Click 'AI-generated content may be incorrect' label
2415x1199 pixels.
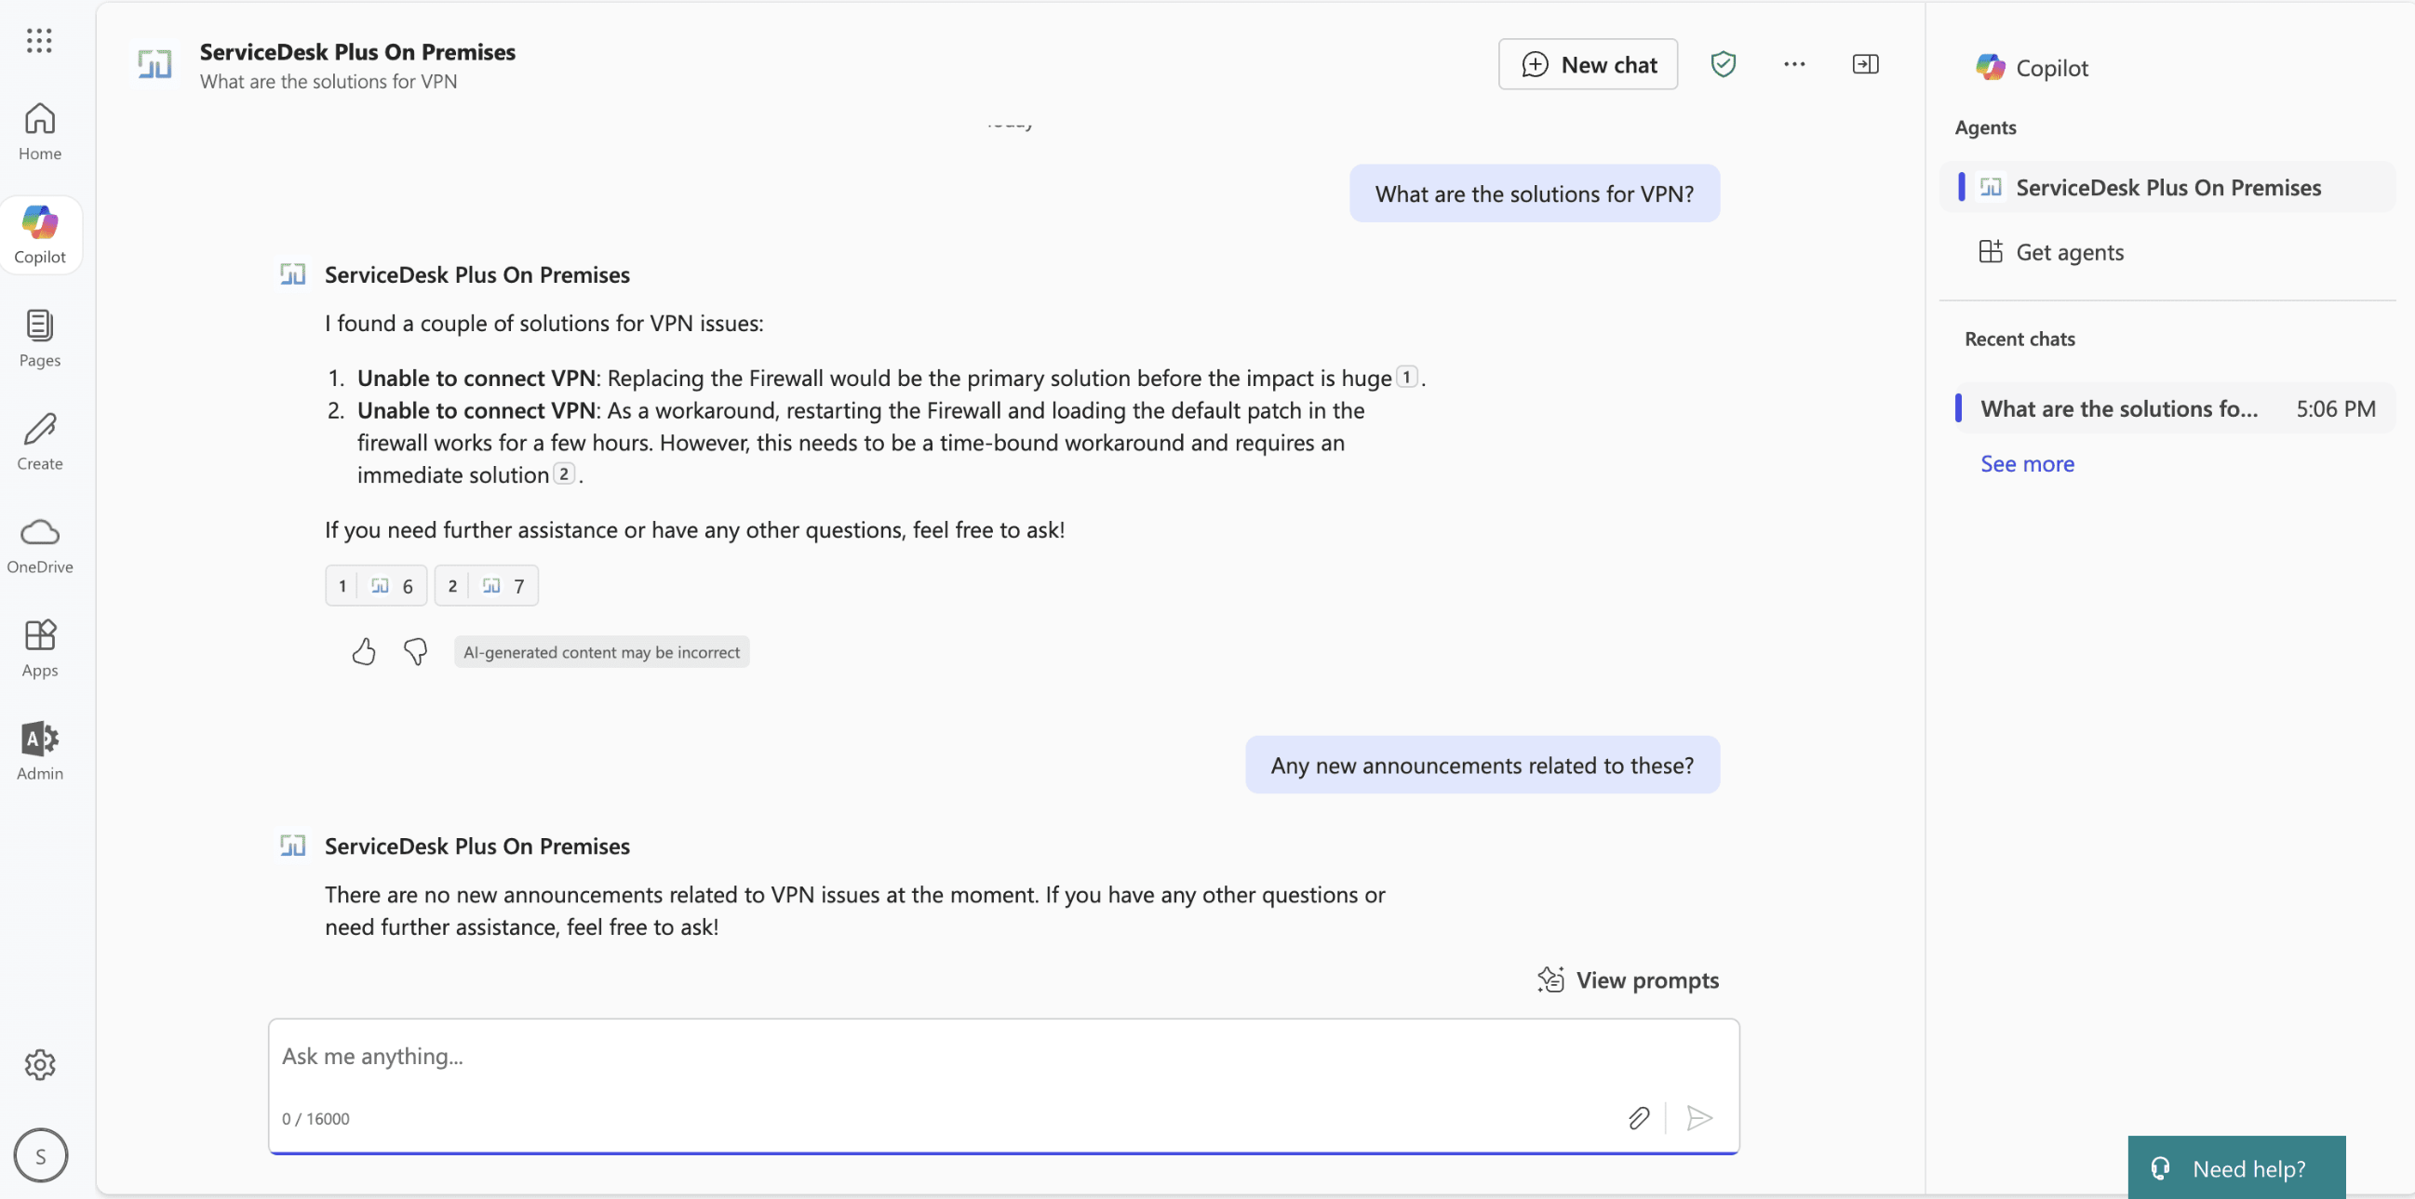[601, 652]
